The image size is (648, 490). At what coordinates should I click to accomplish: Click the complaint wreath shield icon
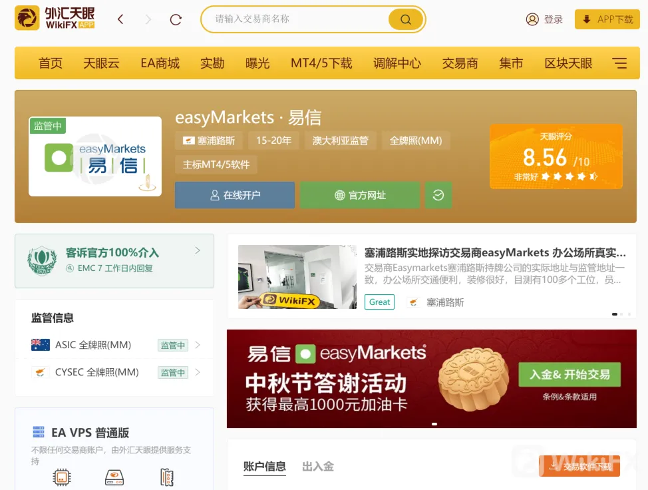coord(42,260)
